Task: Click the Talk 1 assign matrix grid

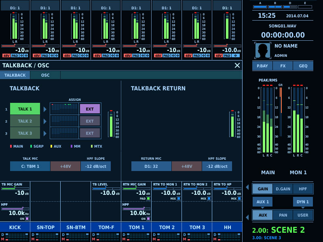Action: click(x=64, y=109)
